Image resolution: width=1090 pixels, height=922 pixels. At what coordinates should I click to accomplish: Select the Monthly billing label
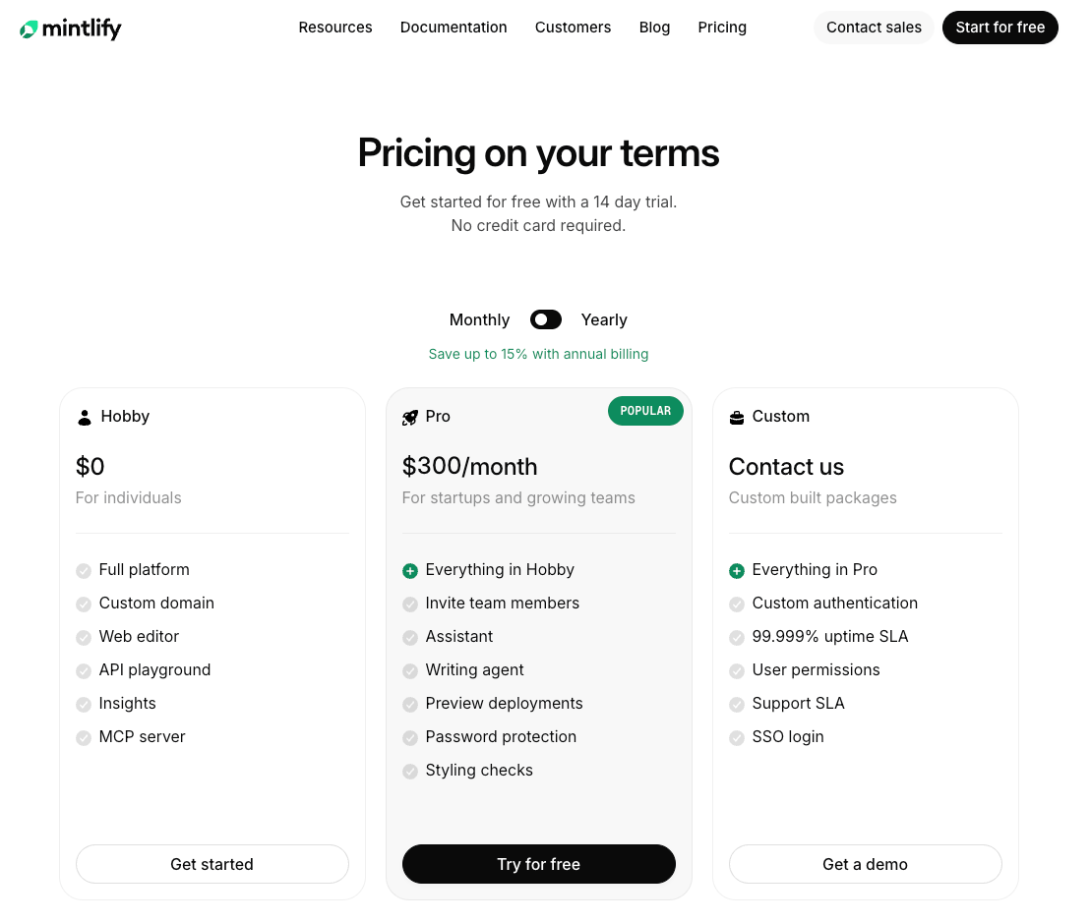[479, 319]
